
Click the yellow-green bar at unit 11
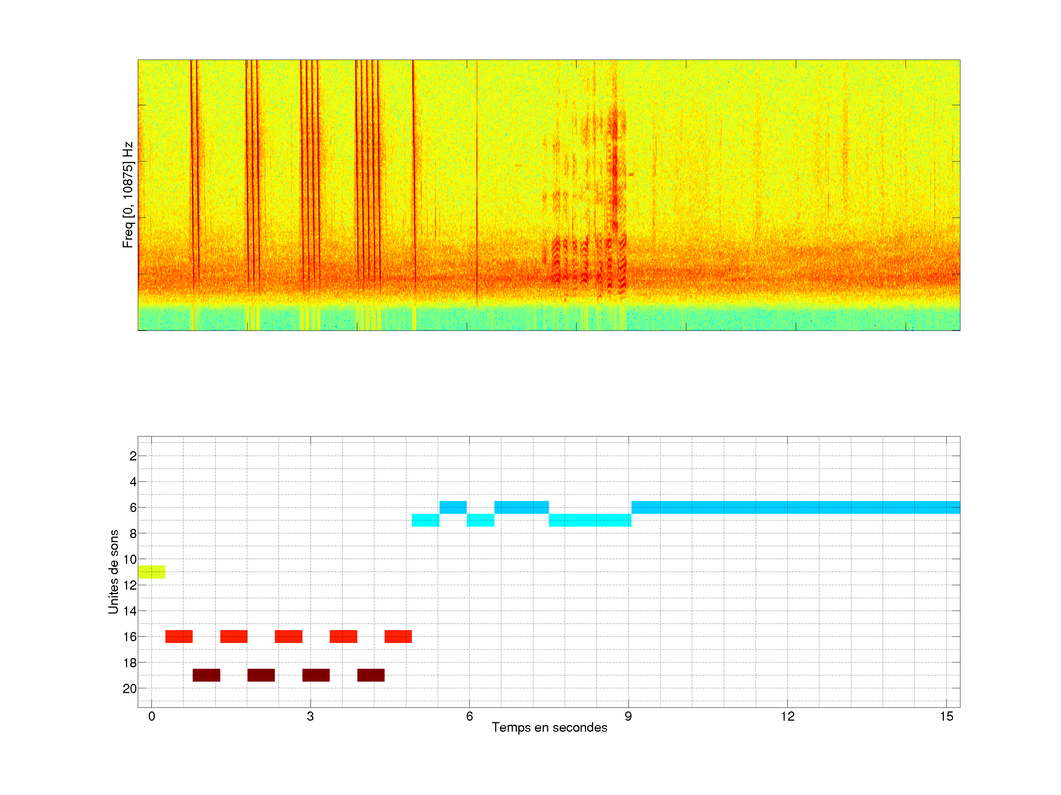click(151, 572)
